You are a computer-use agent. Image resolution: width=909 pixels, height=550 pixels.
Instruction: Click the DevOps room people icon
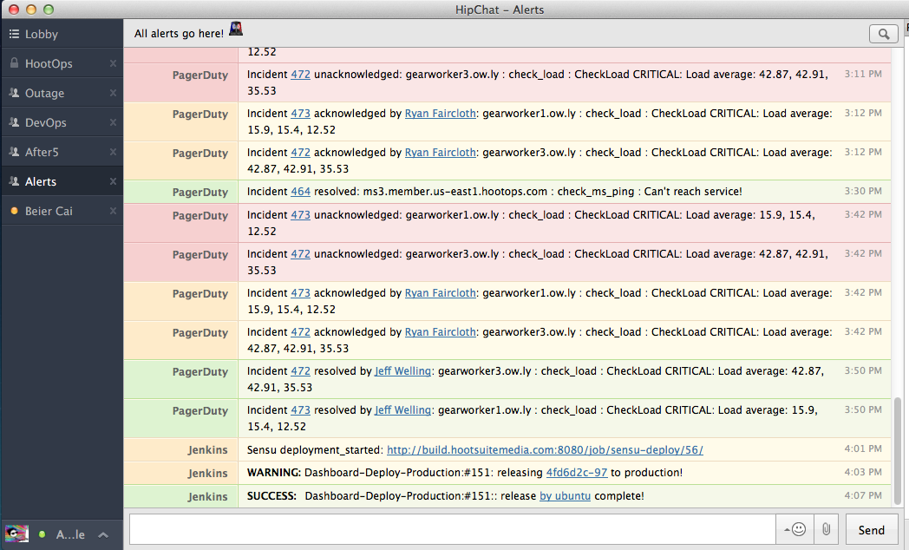point(14,122)
